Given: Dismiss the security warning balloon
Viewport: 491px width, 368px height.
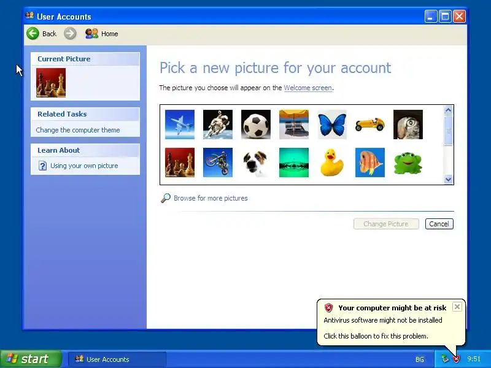Looking at the screenshot, I should 457,307.
